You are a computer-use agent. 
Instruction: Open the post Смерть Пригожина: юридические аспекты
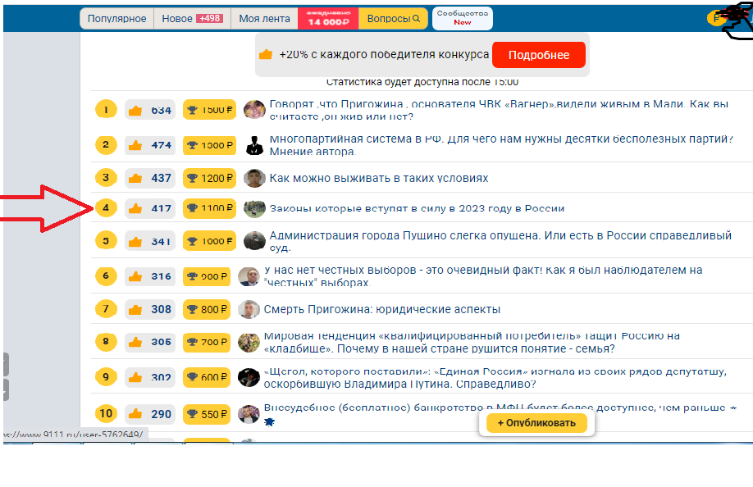pos(381,309)
